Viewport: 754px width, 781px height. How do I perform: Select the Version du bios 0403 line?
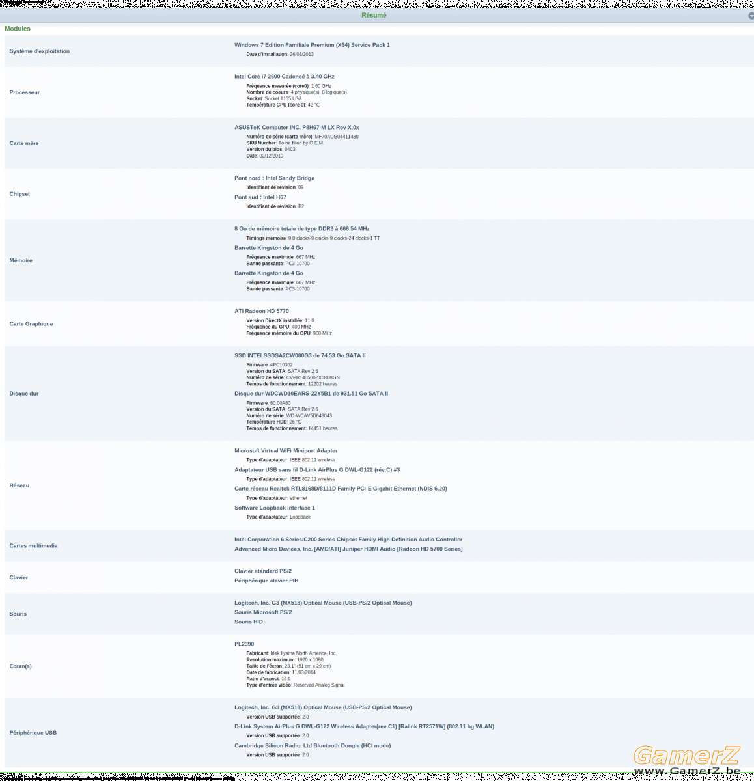(271, 150)
